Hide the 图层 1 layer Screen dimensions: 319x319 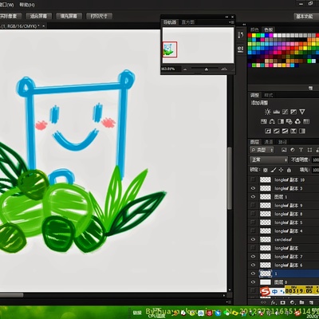tap(253, 197)
